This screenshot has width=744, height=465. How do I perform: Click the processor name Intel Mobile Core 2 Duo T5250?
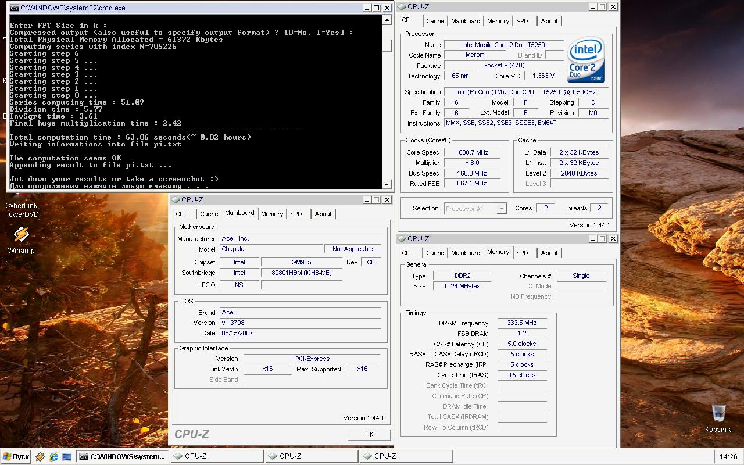click(503, 45)
